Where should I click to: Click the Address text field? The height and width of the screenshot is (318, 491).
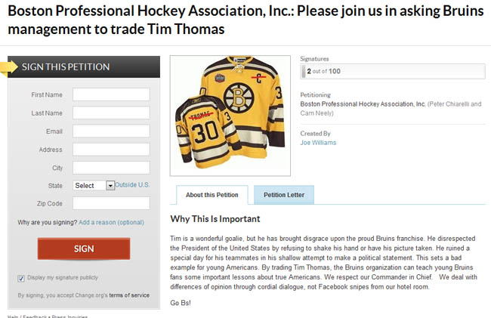click(111, 149)
